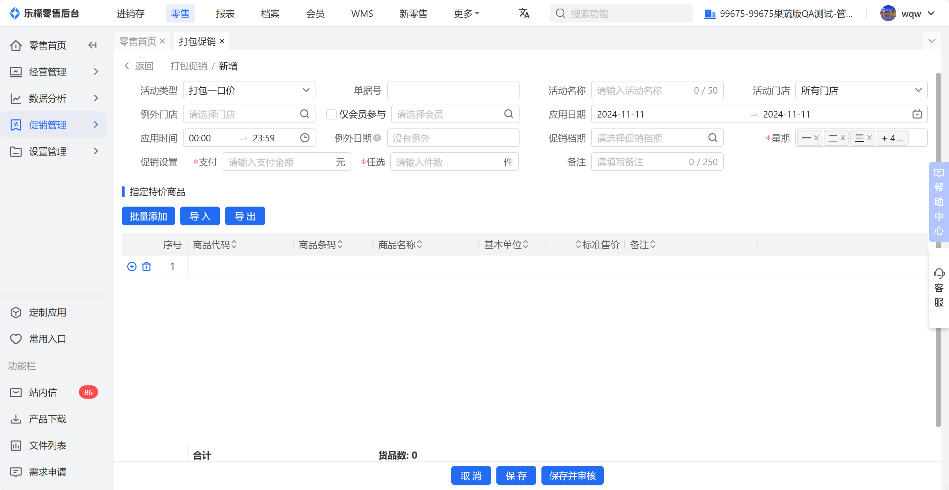
Task: Open the 活动类型 dropdown
Action: [249, 90]
